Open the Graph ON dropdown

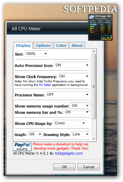tap(35, 134)
